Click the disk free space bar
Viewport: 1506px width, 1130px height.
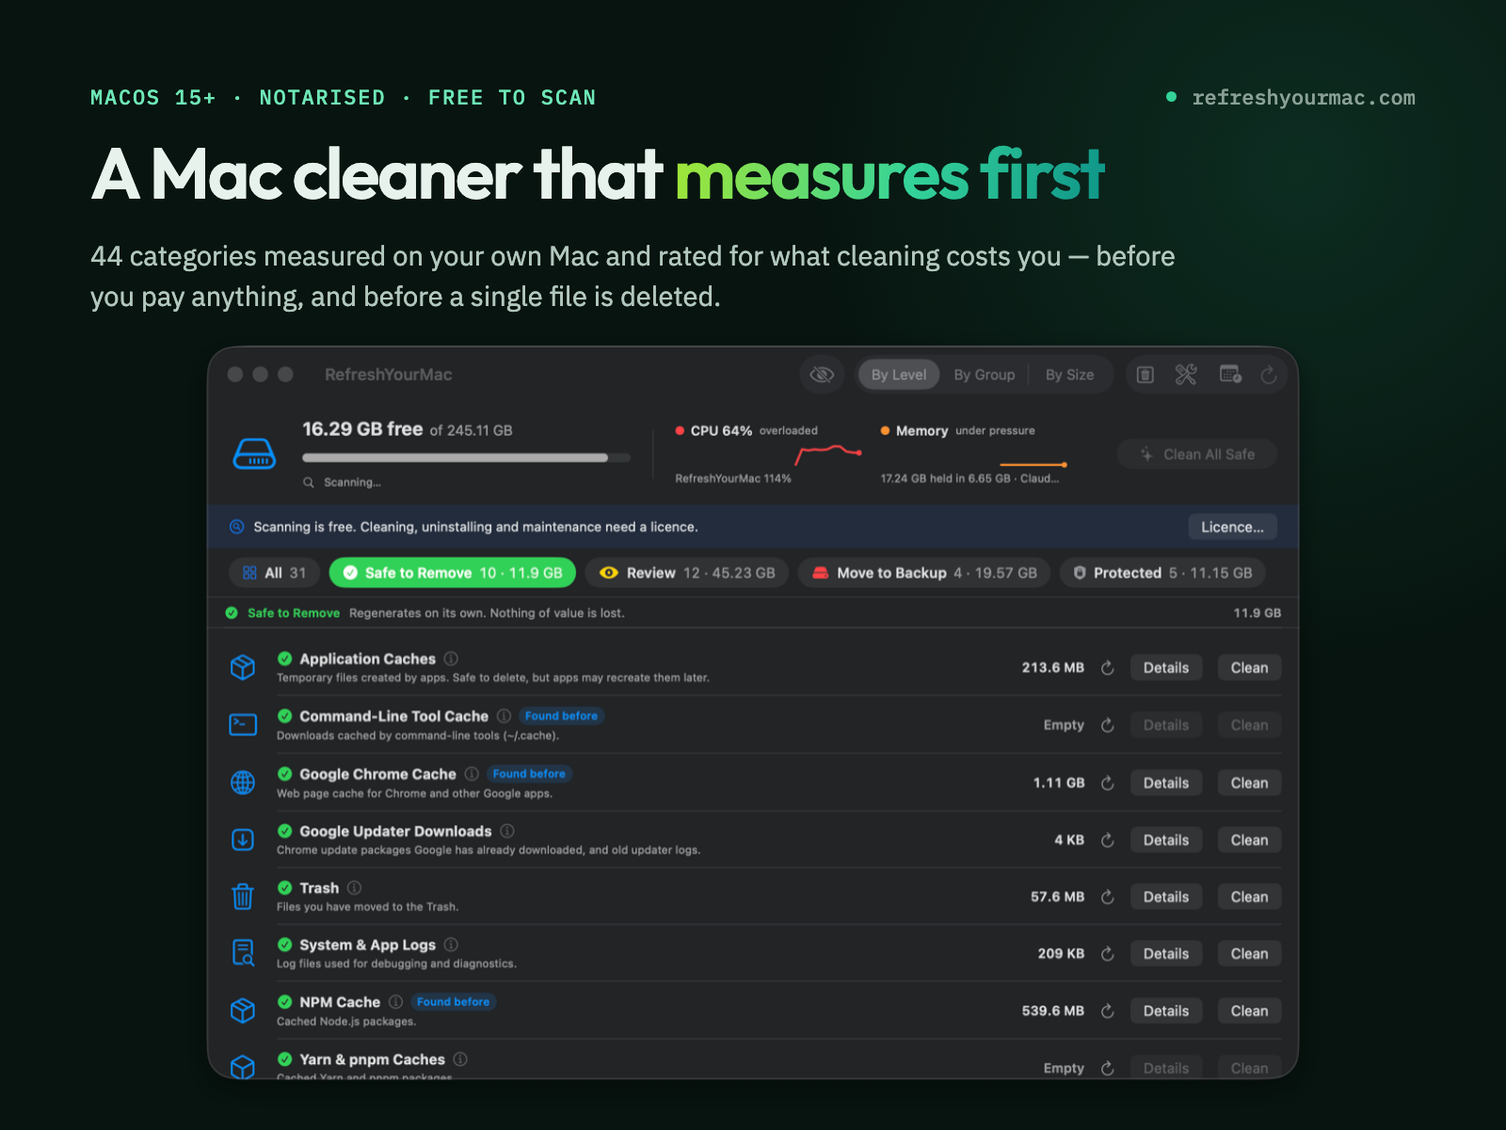point(466,458)
